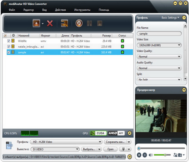Click the Выбрать... button

click(x=89, y=149)
